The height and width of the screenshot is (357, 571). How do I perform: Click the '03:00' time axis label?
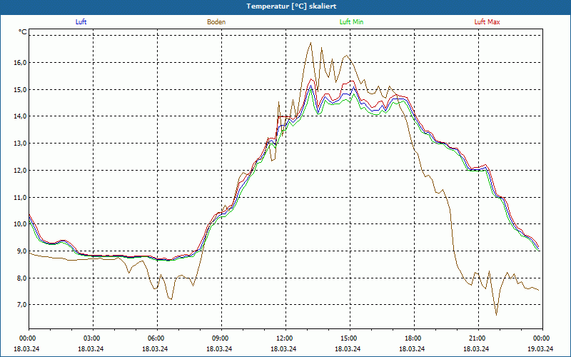pyautogui.click(x=91, y=338)
